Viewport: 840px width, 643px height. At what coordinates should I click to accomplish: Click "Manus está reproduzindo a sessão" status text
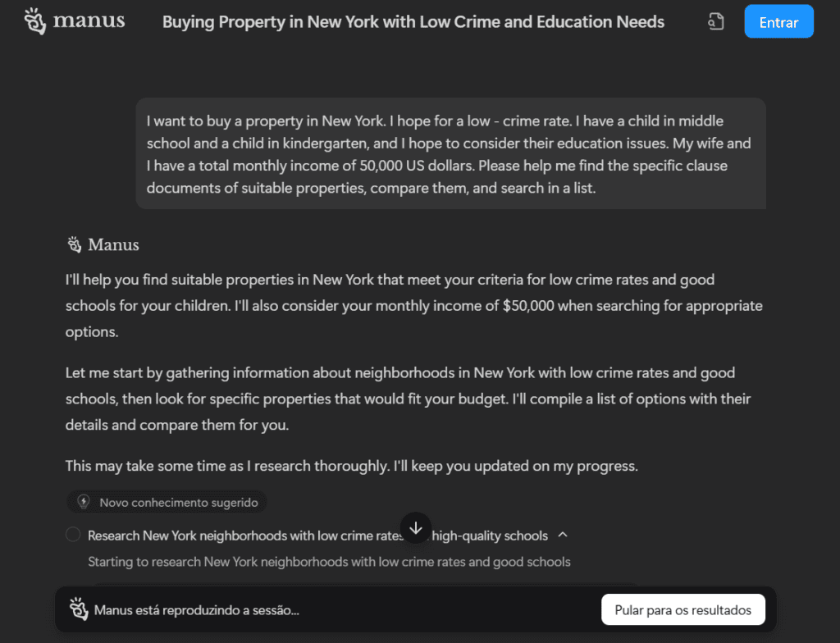click(196, 610)
